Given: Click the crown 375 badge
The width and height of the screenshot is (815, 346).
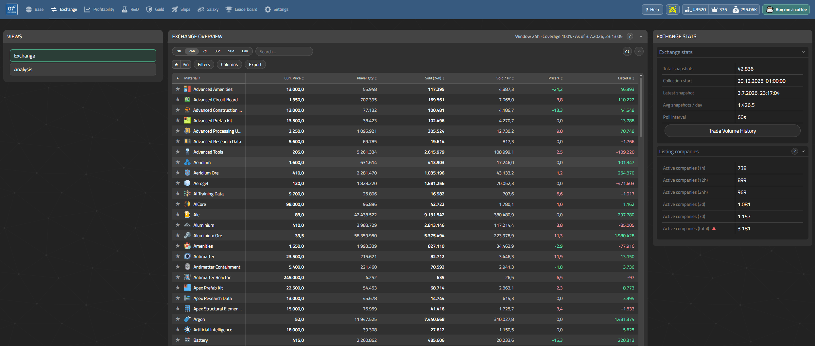Looking at the screenshot, I should [719, 9].
